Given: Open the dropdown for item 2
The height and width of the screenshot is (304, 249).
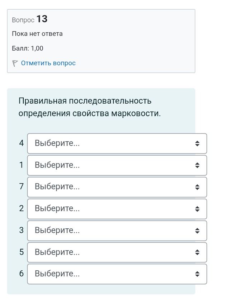Looking at the screenshot, I should coord(117,209).
